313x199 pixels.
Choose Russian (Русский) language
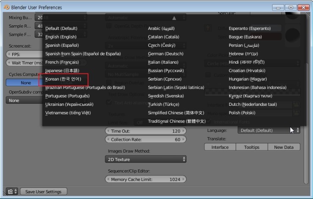coord(166,71)
